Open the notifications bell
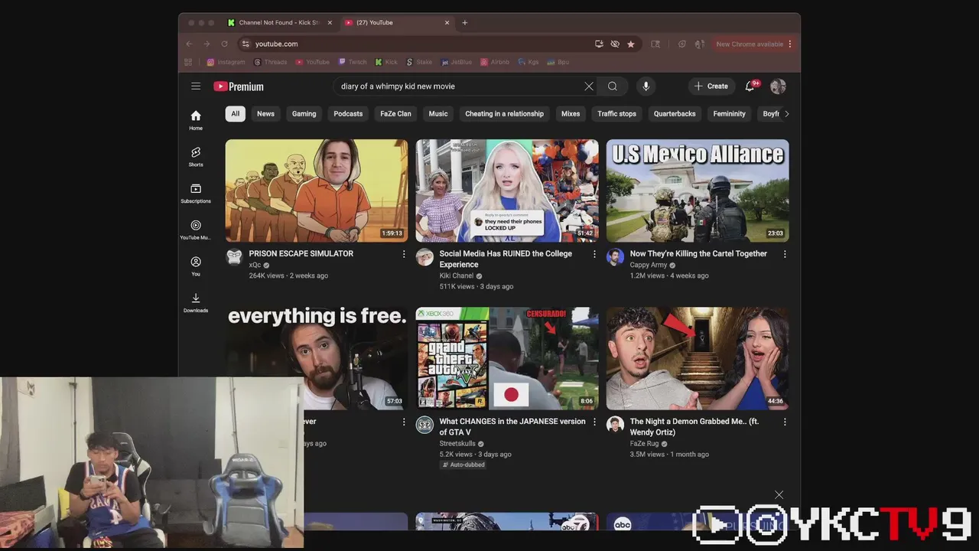 [x=750, y=86]
